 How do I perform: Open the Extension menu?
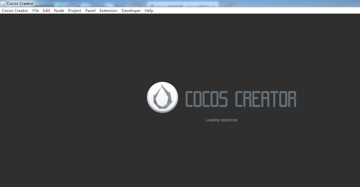pyautogui.click(x=108, y=11)
